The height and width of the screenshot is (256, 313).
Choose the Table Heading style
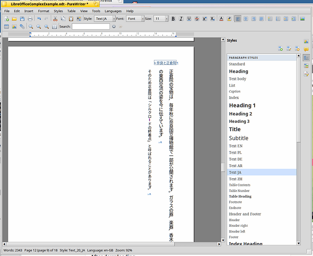coord(262,196)
